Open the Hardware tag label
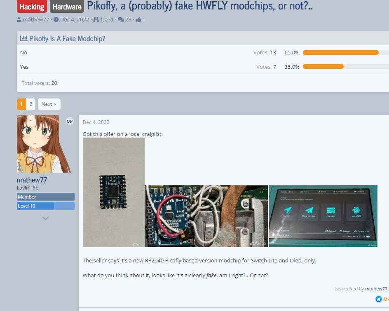The image size is (389, 311). coord(67,7)
